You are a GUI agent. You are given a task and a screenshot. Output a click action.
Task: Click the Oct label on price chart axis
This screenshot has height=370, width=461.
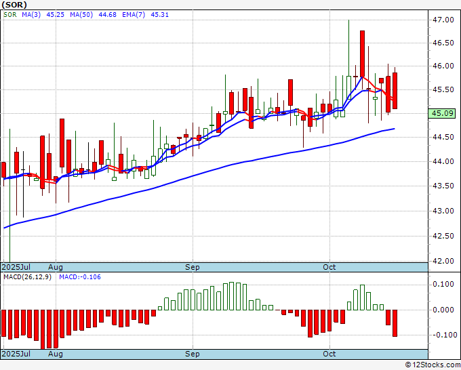329,267
